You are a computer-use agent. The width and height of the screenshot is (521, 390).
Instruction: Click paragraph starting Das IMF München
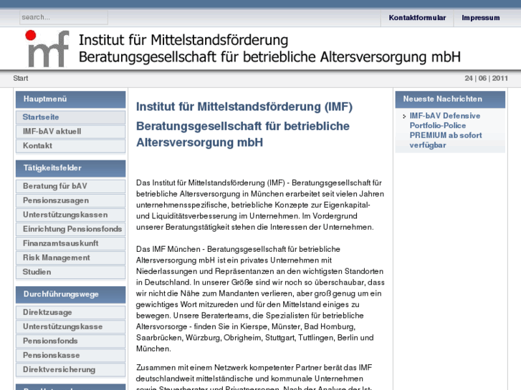click(x=260, y=298)
